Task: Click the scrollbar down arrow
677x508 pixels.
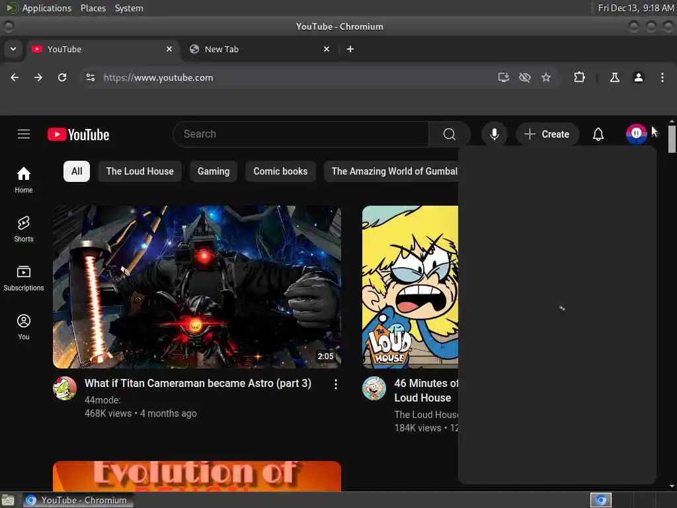Action: [672, 486]
